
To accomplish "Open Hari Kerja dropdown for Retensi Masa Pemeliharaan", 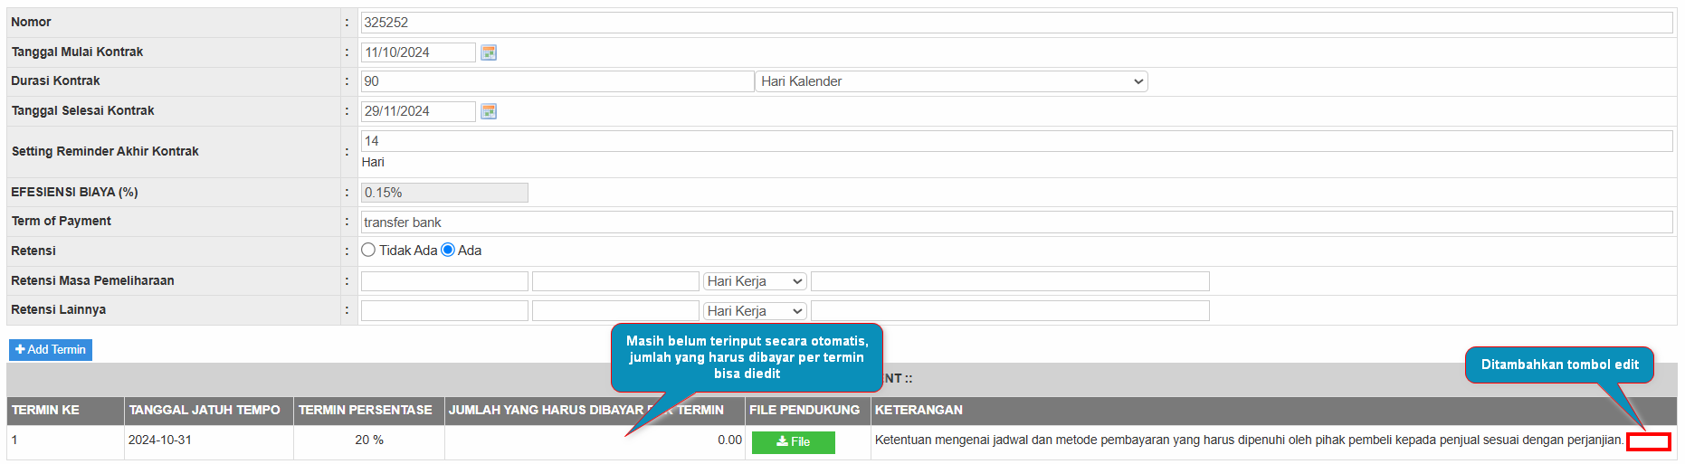I will 755,281.
